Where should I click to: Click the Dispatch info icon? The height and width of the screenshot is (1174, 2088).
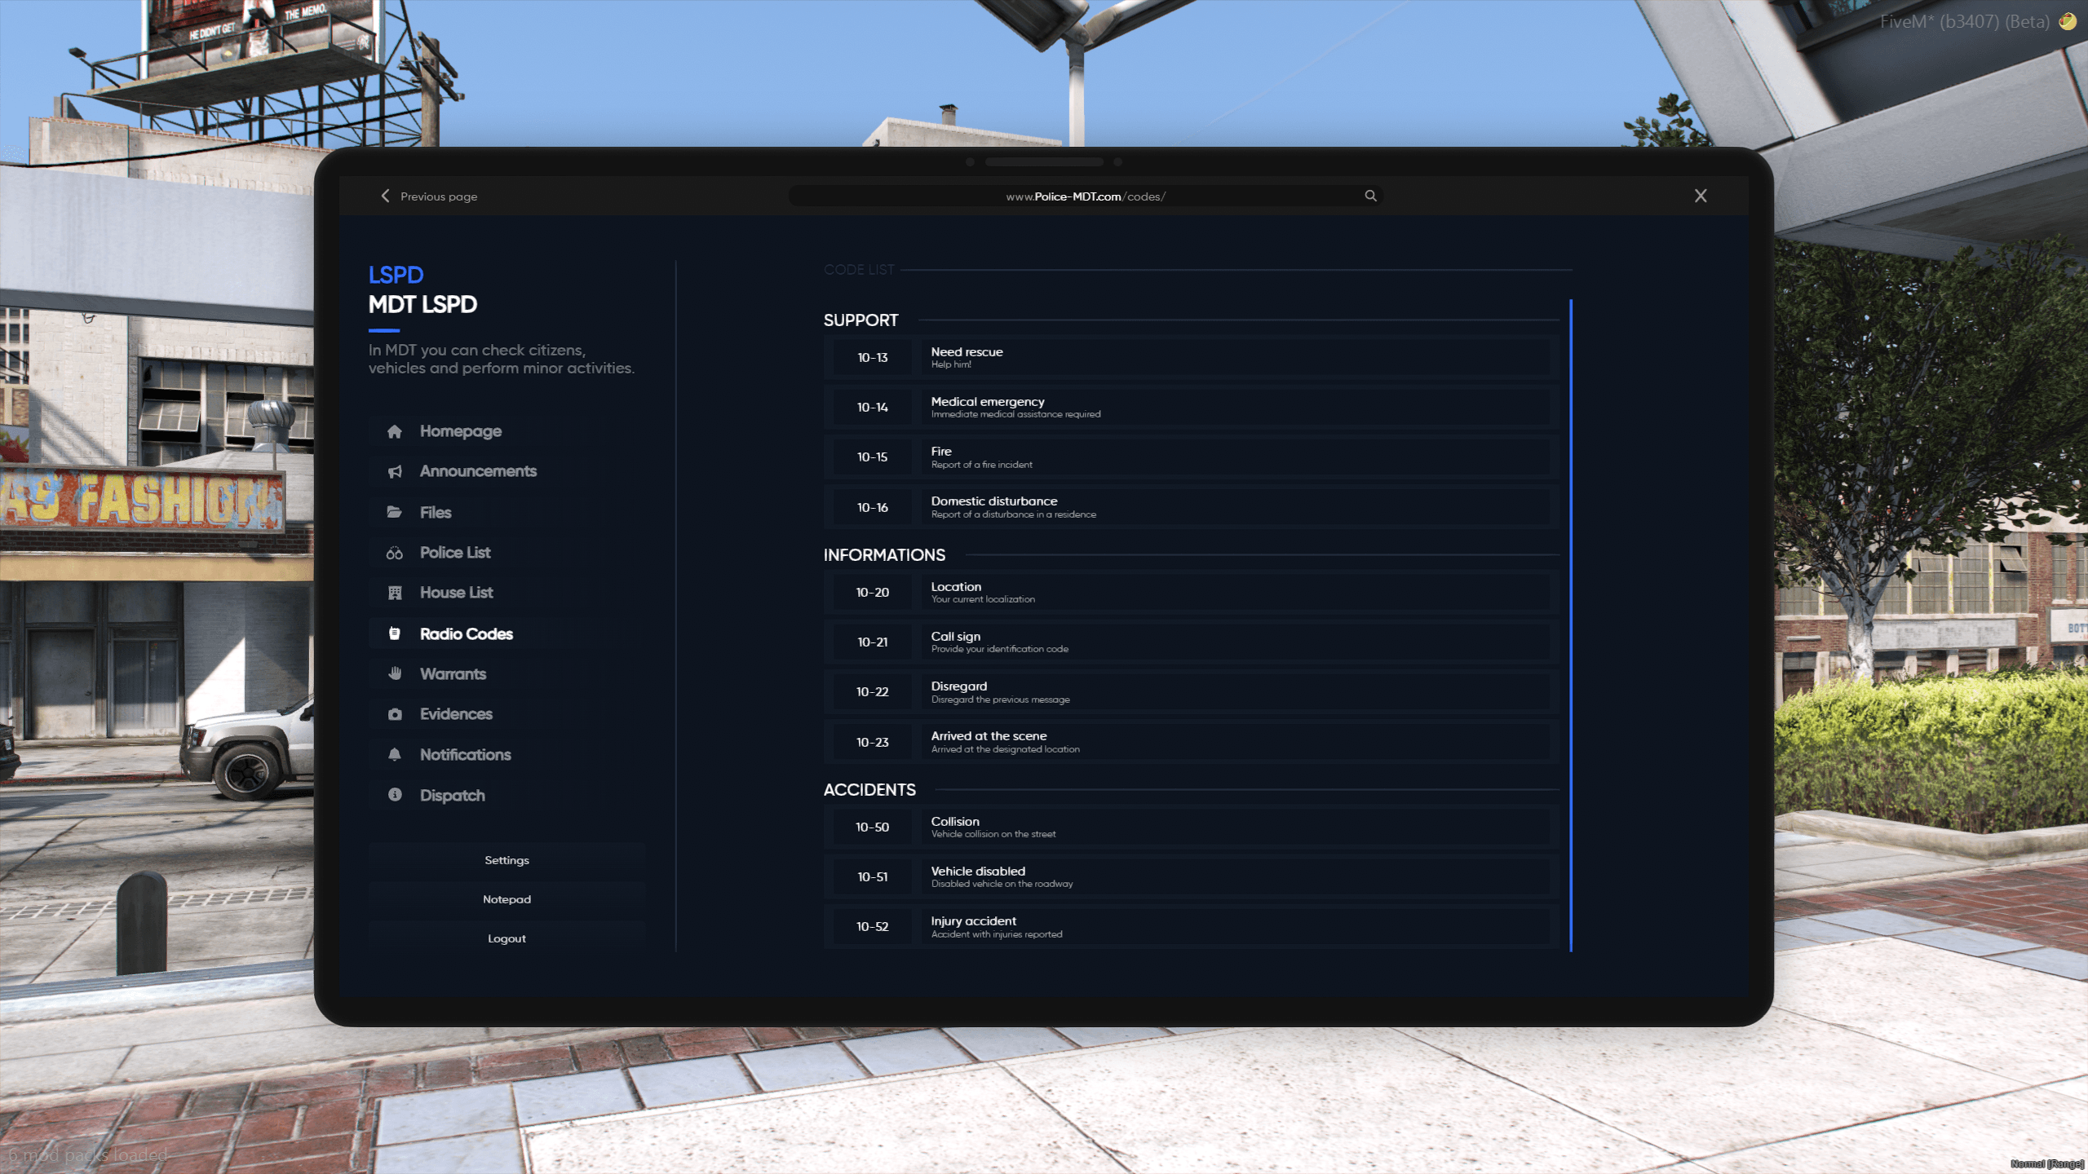(395, 794)
